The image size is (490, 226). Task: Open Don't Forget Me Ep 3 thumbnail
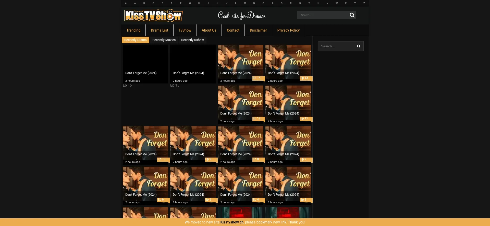[x=288, y=186]
